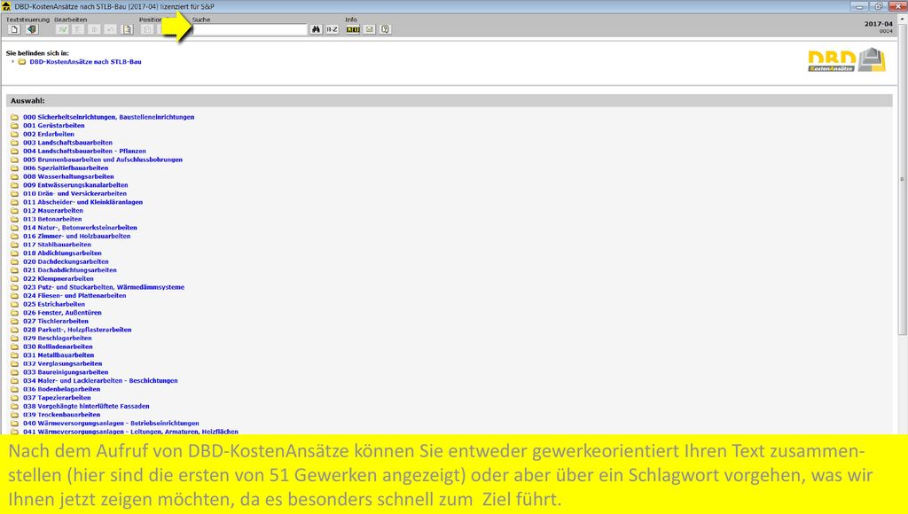Viewport: 908px width, 514px height.
Task: Open 005 Brunnenbauarbeiten und Aufschlussbohrungen
Action: tap(103, 160)
